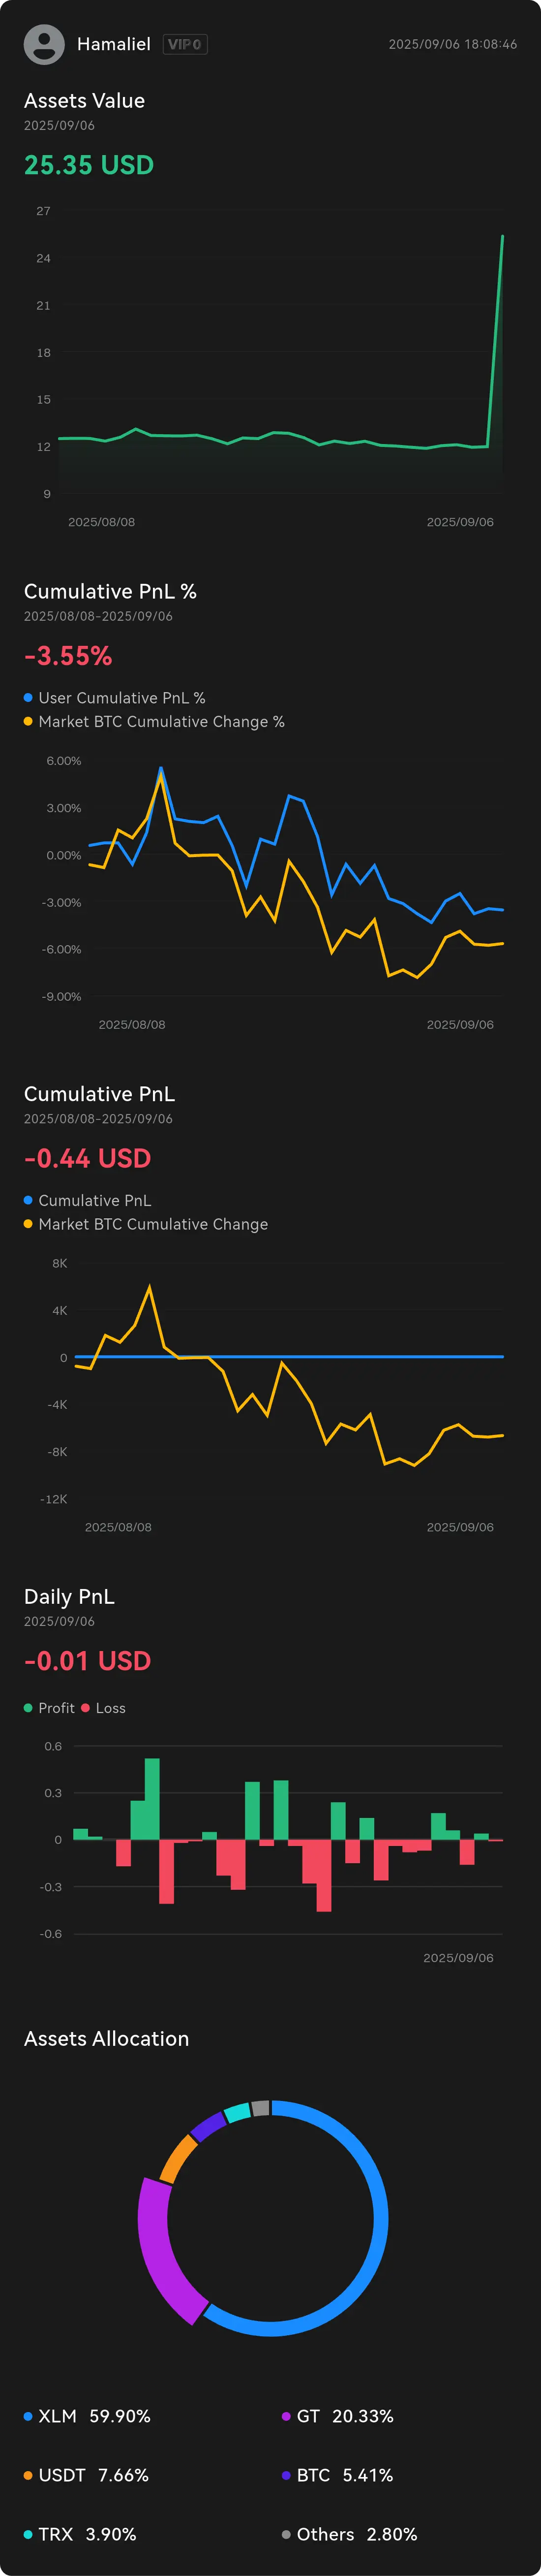The width and height of the screenshot is (541, 2576).
Task: Click the -0.44 USD cumulative PnL value
Action: point(87,1158)
